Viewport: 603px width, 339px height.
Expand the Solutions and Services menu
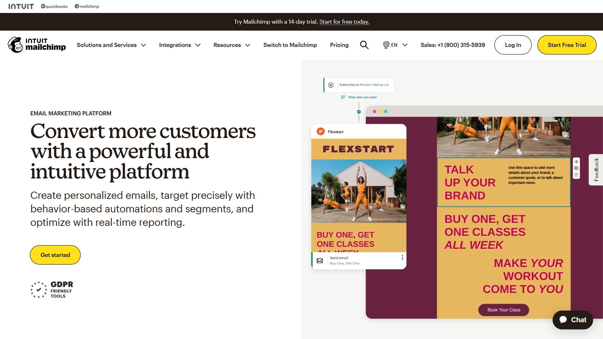(111, 45)
